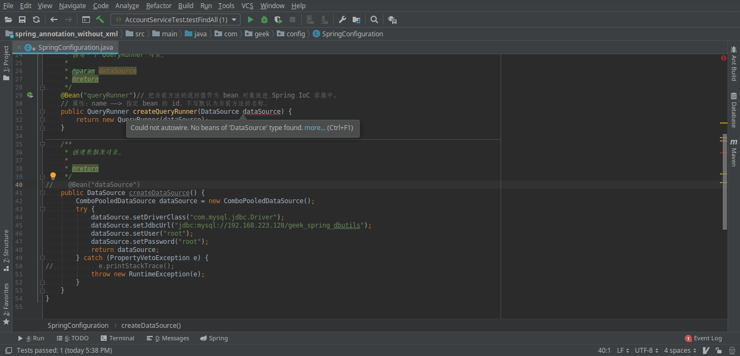This screenshot has height=356, width=740.
Task: Click the Search Everywhere magnifier icon
Action: pyautogui.click(x=374, y=20)
